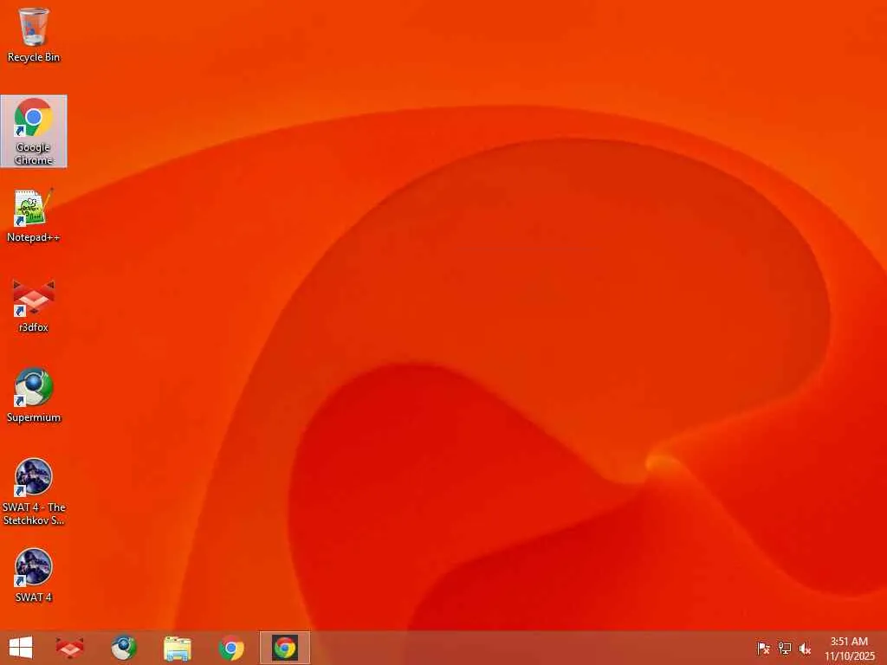The width and height of the screenshot is (887, 665).
Task: Open Action Center flag in system tray
Action: [763, 649]
